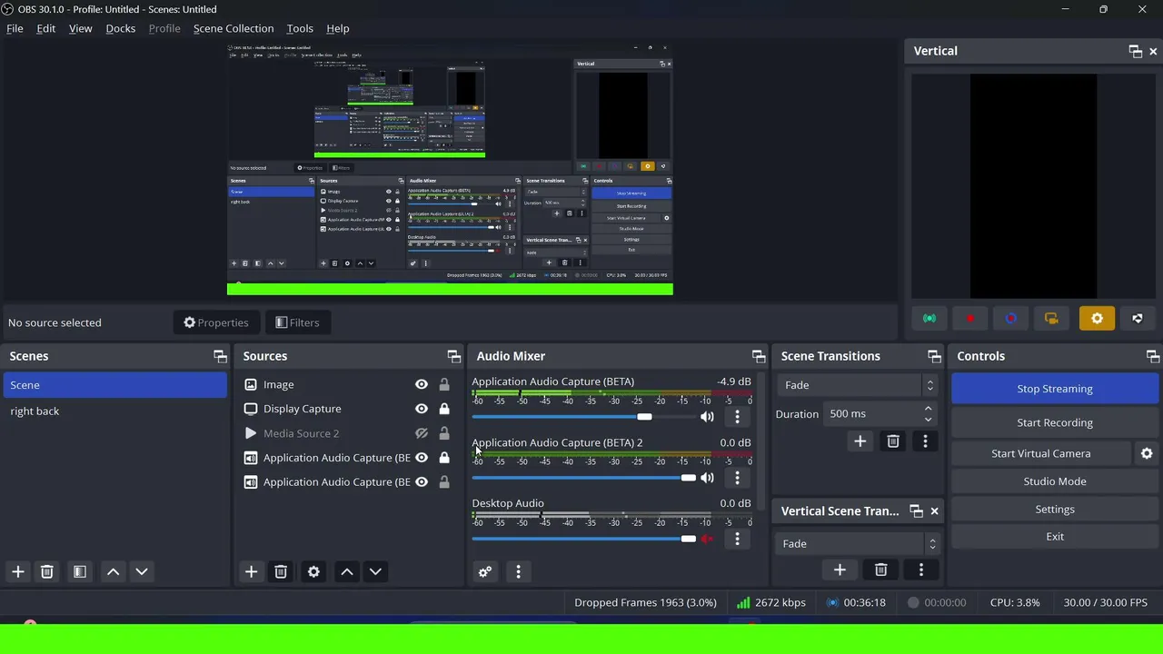Float the Controls dock
The height and width of the screenshot is (654, 1163).
click(1152, 356)
